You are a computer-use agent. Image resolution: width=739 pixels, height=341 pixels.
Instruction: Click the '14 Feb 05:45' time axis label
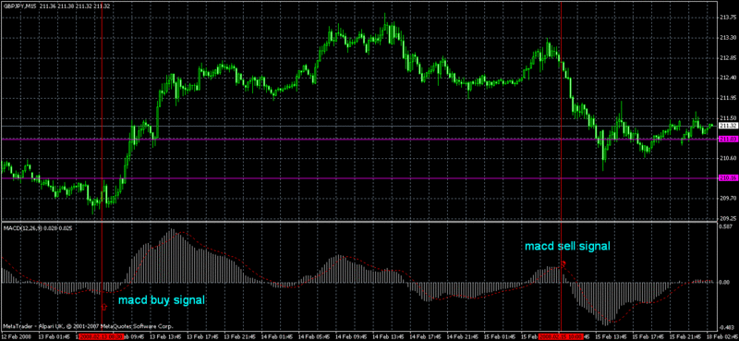tap(314, 336)
